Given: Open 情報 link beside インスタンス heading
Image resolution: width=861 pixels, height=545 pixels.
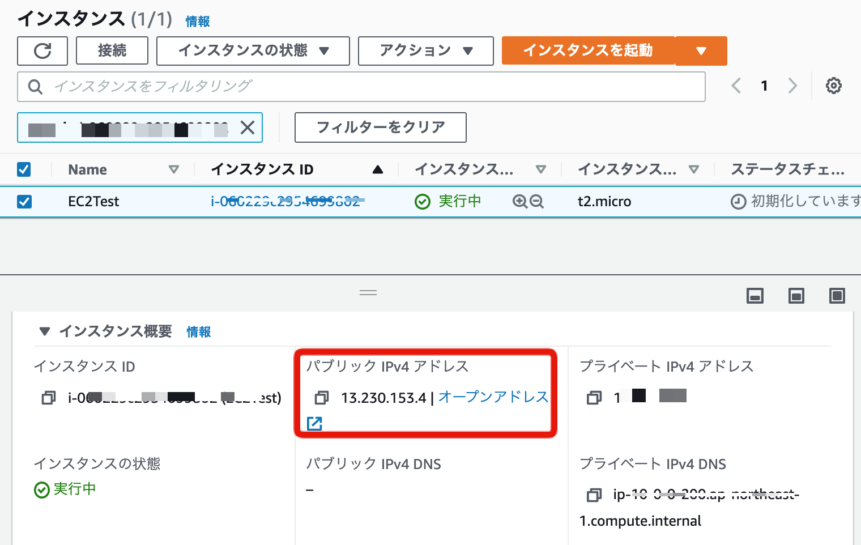Looking at the screenshot, I should coord(198,22).
